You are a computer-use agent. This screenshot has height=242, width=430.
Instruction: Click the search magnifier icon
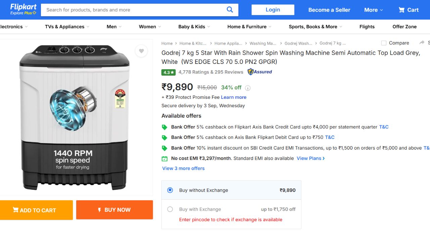230,10
